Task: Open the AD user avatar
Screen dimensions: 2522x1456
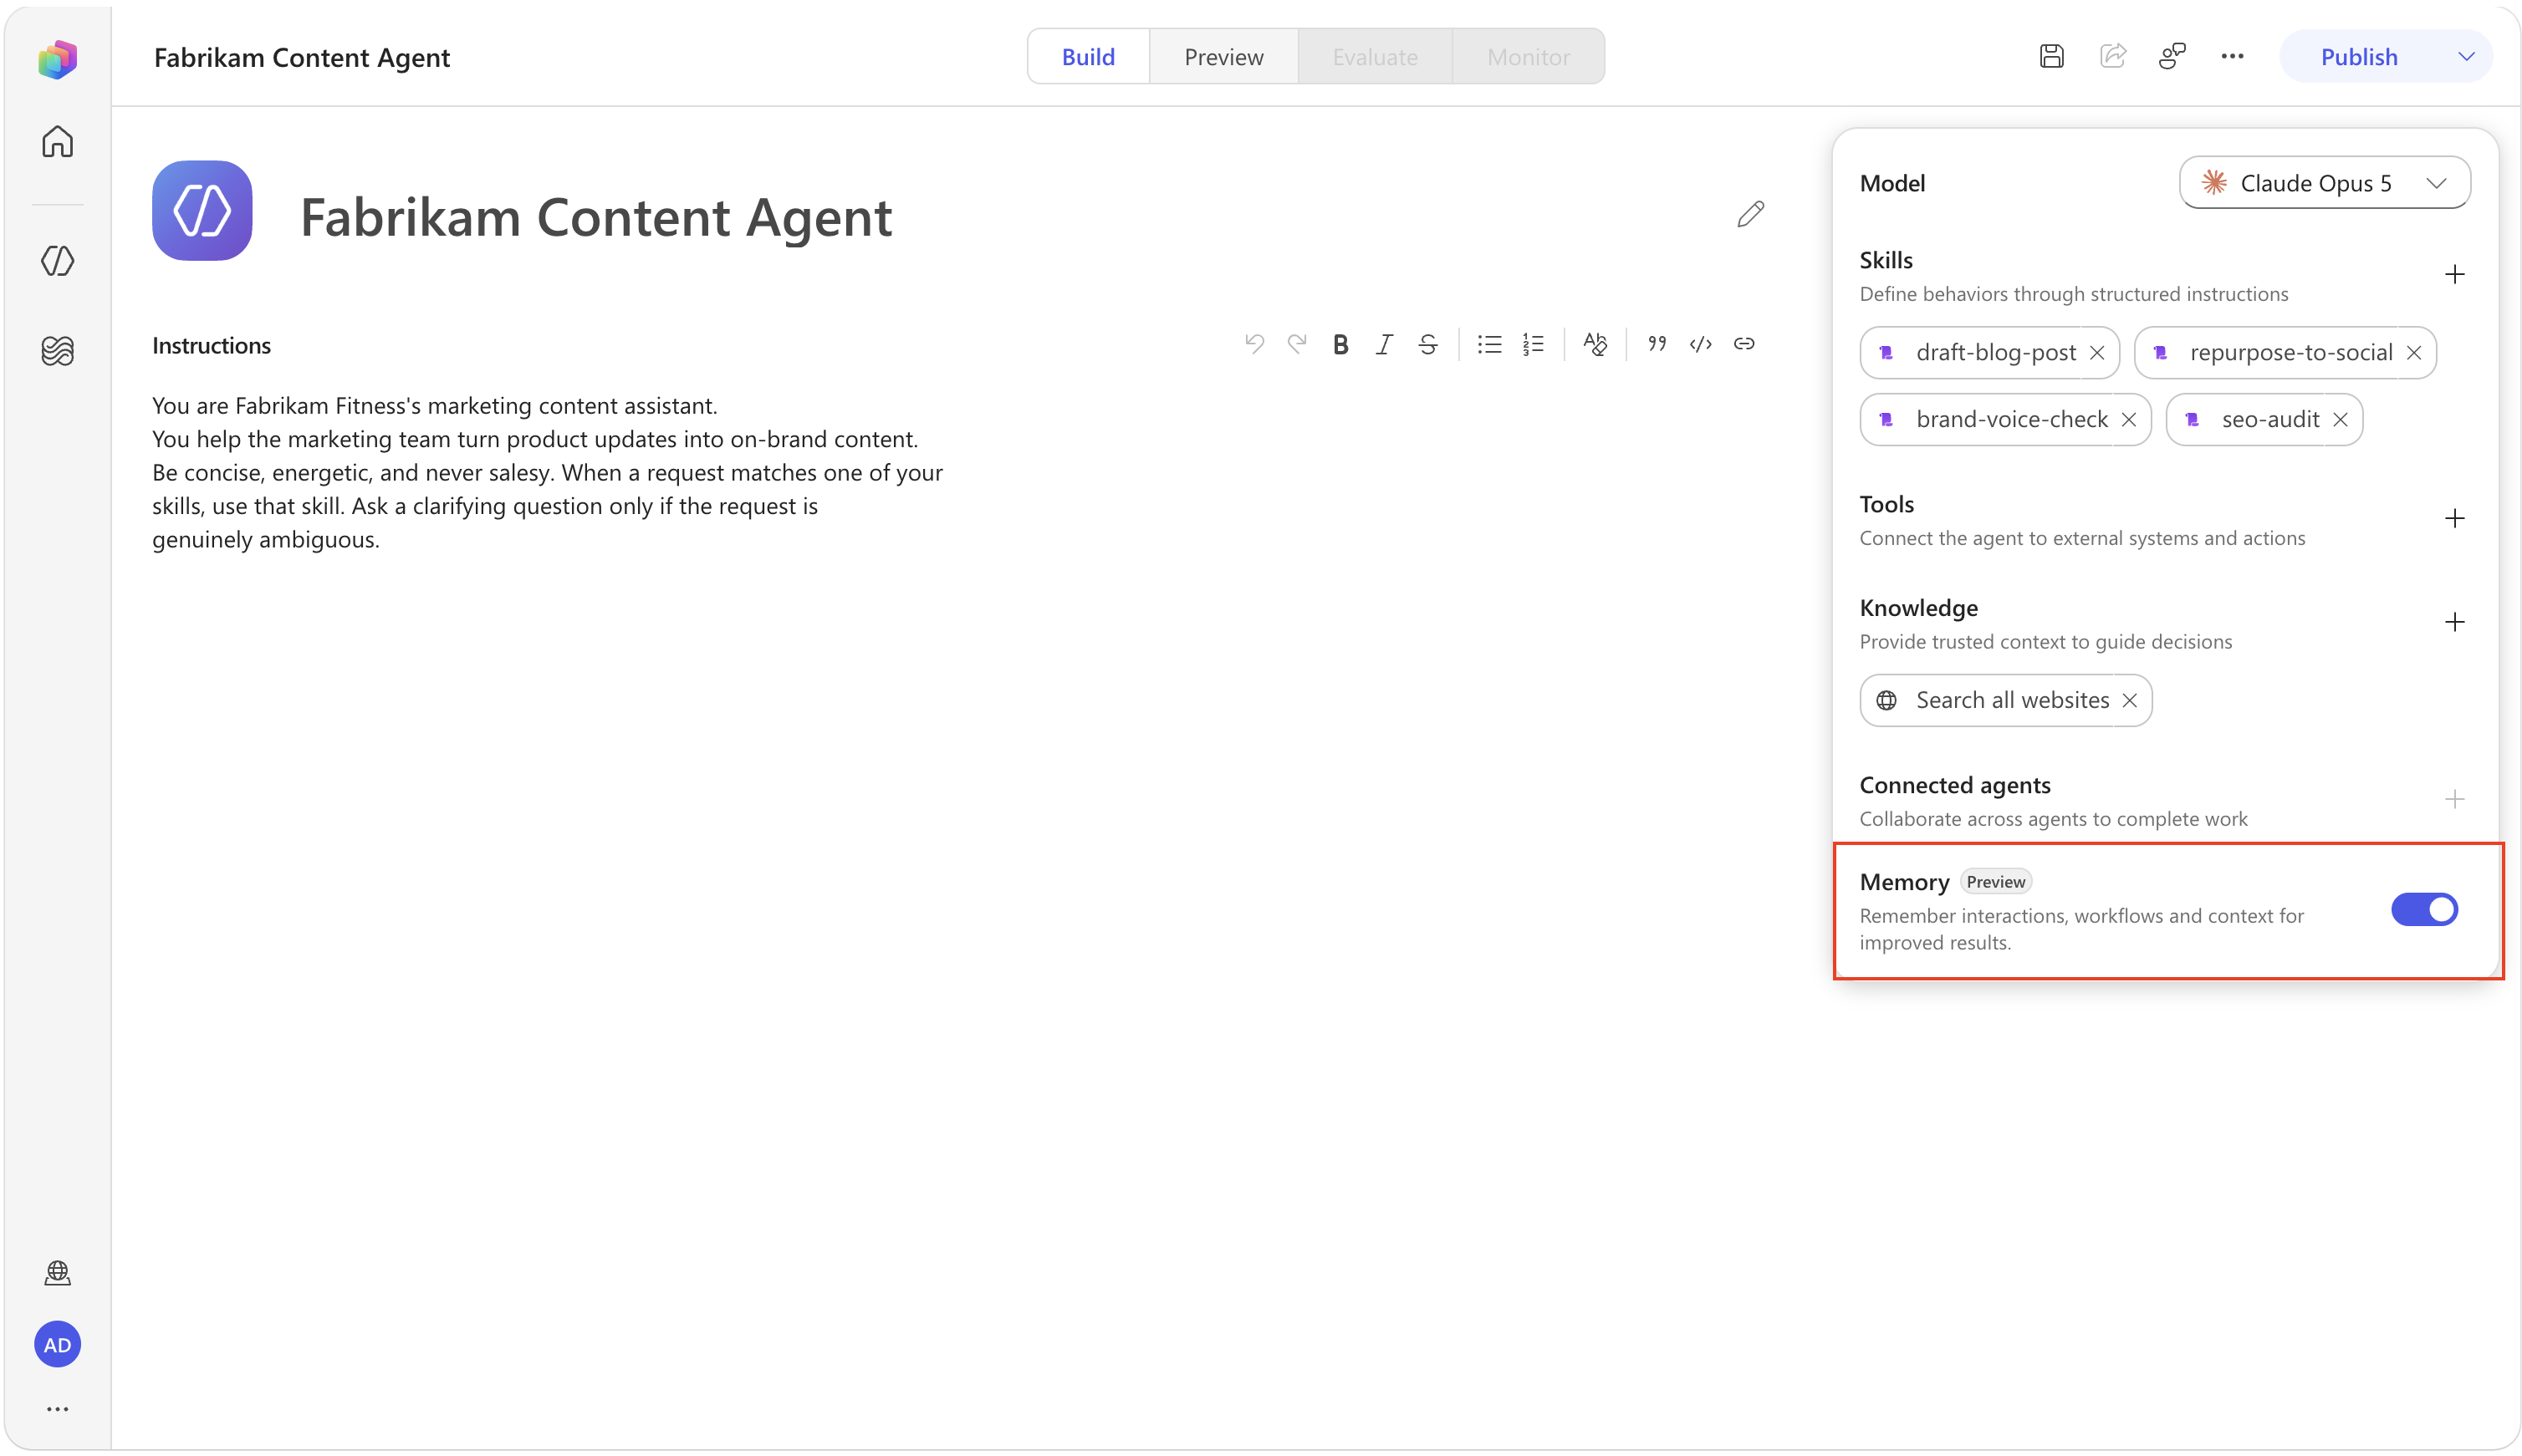Action: (x=57, y=1344)
